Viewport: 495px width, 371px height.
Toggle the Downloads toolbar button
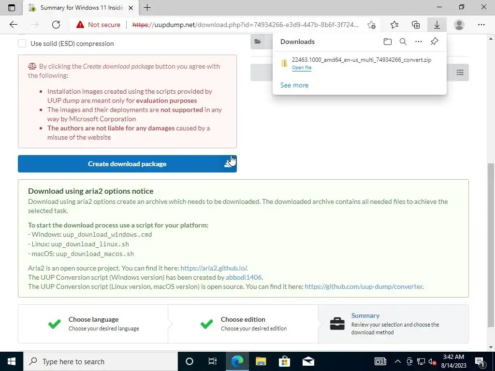pos(437,25)
